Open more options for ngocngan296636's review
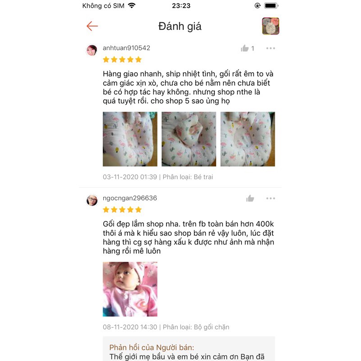This screenshot has height=361, width=361. (270, 198)
